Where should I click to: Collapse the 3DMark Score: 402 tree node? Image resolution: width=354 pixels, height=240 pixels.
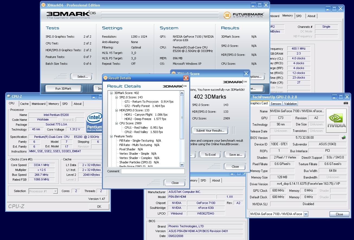(x=111, y=93)
